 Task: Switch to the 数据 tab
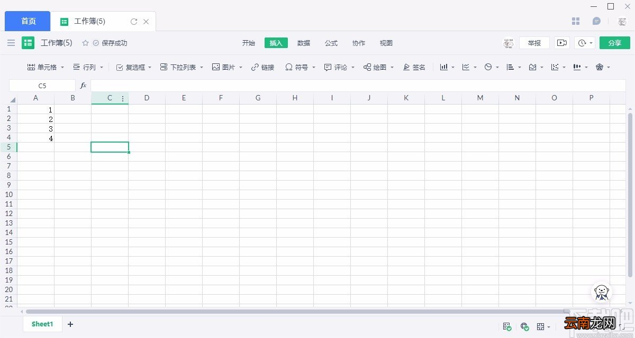[x=304, y=43]
